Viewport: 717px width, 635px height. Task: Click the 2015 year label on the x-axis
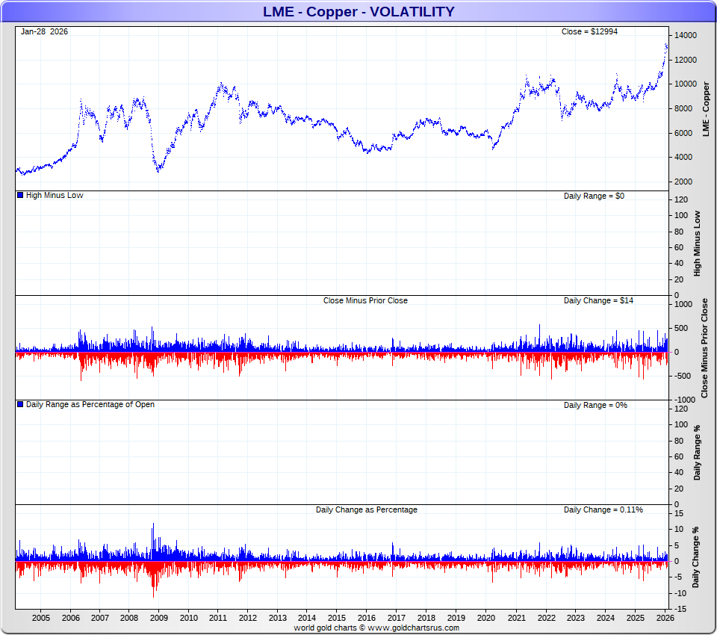click(x=338, y=619)
